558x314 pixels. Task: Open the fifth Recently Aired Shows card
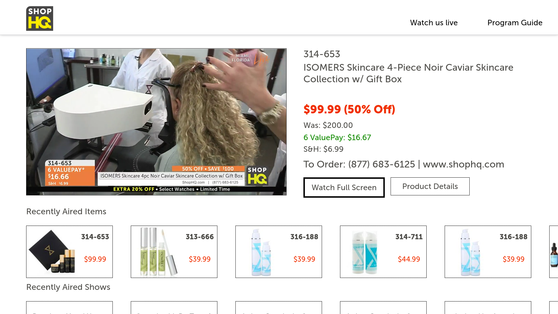pos(488,308)
